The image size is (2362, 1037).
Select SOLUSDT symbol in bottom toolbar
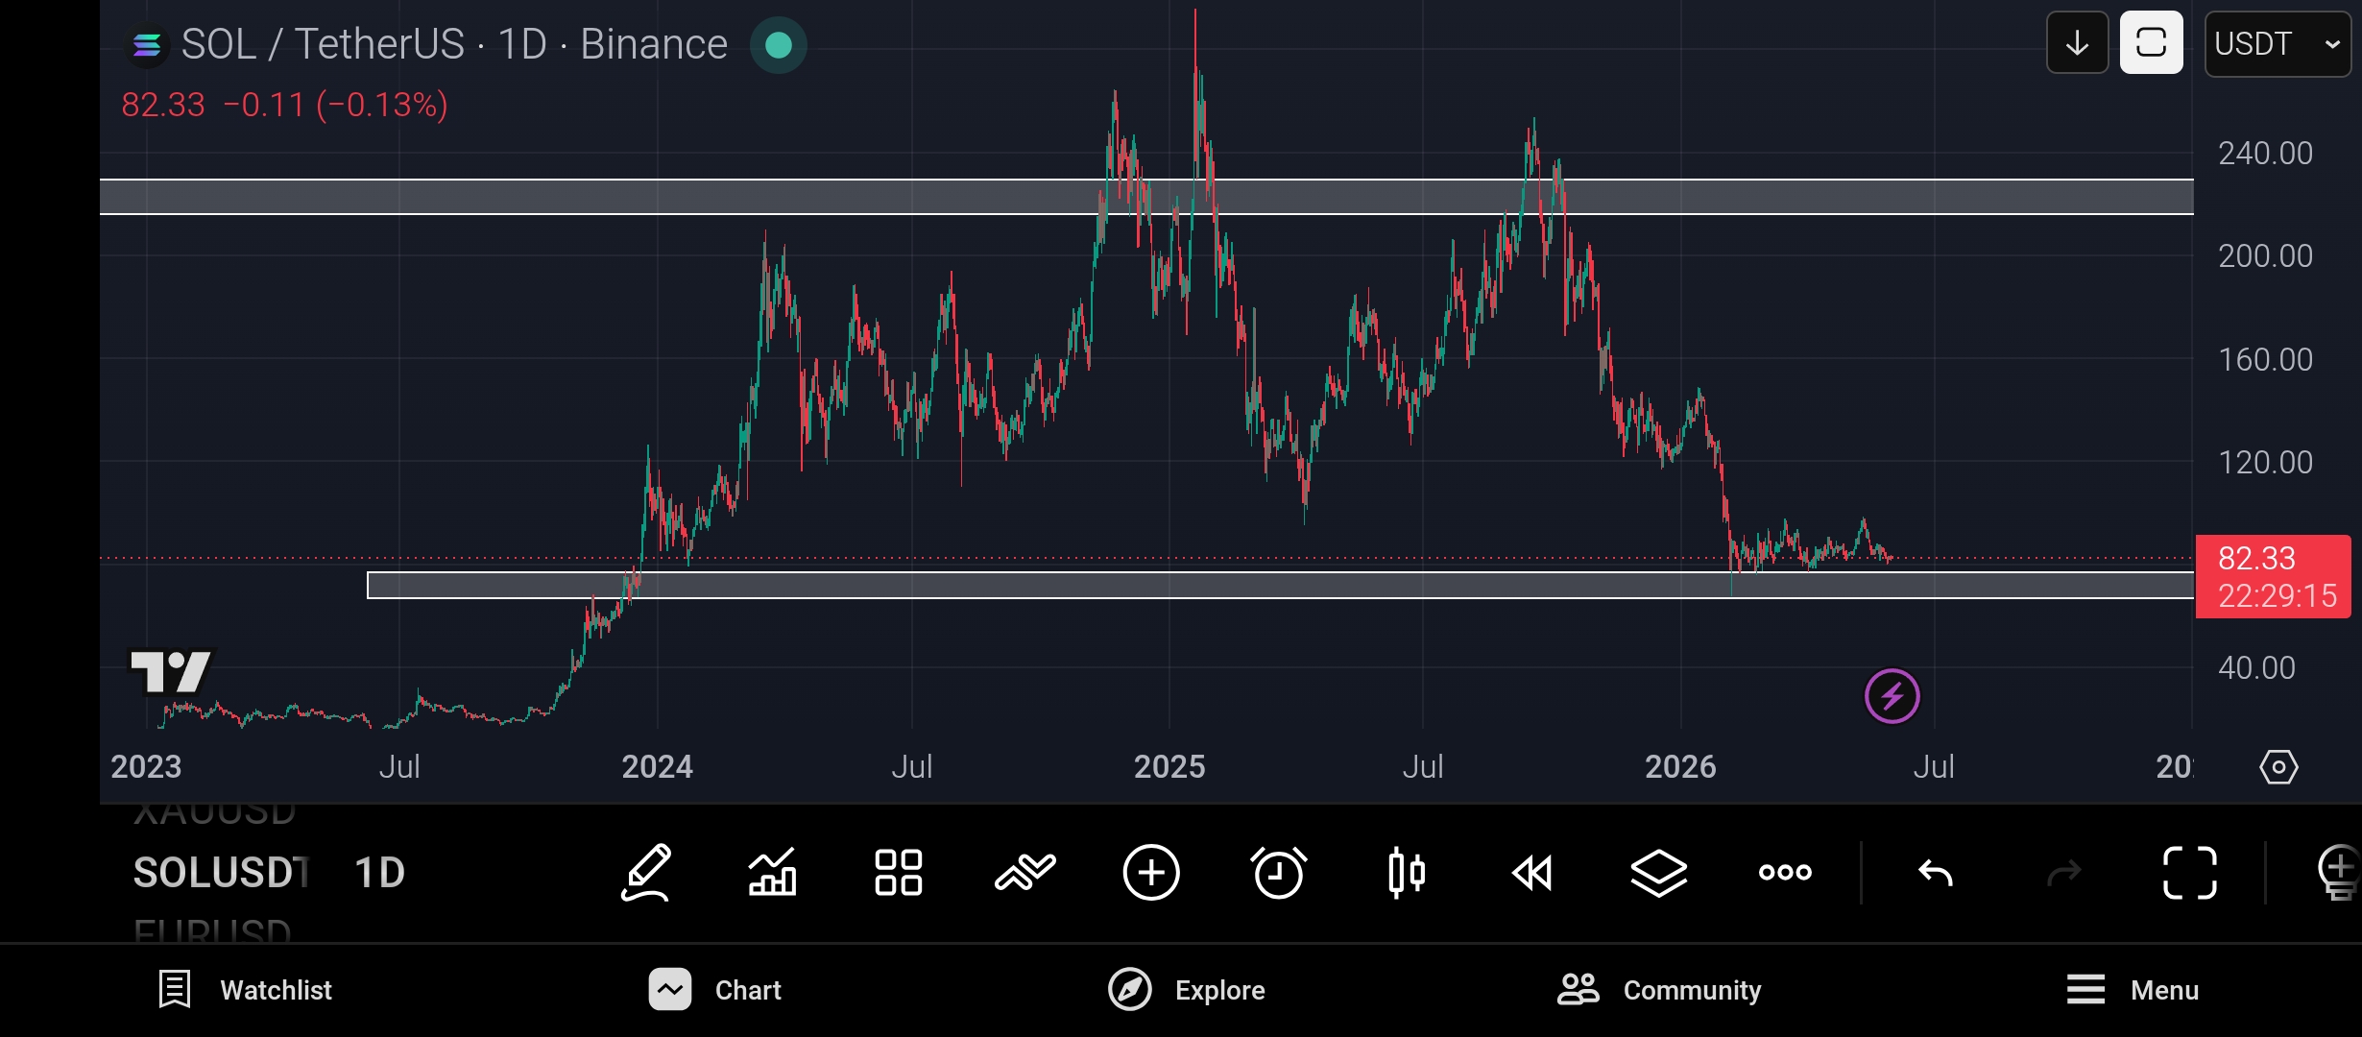point(220,873)
